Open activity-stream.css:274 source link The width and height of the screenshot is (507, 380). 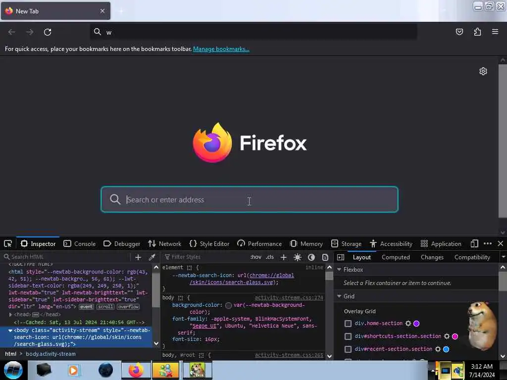click(289, 297)
